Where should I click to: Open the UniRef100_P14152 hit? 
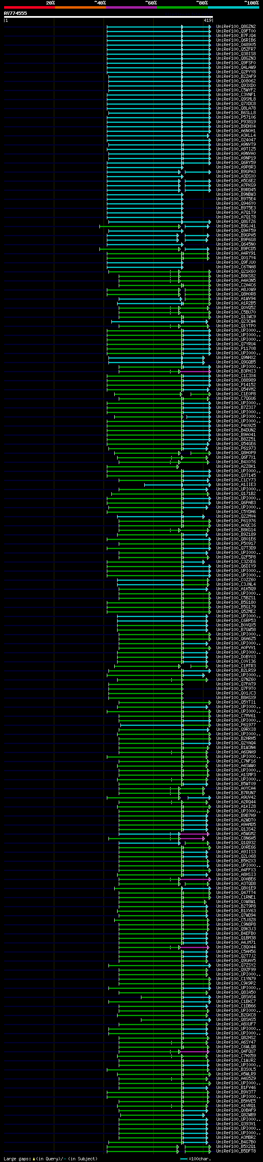pos(236,385)
